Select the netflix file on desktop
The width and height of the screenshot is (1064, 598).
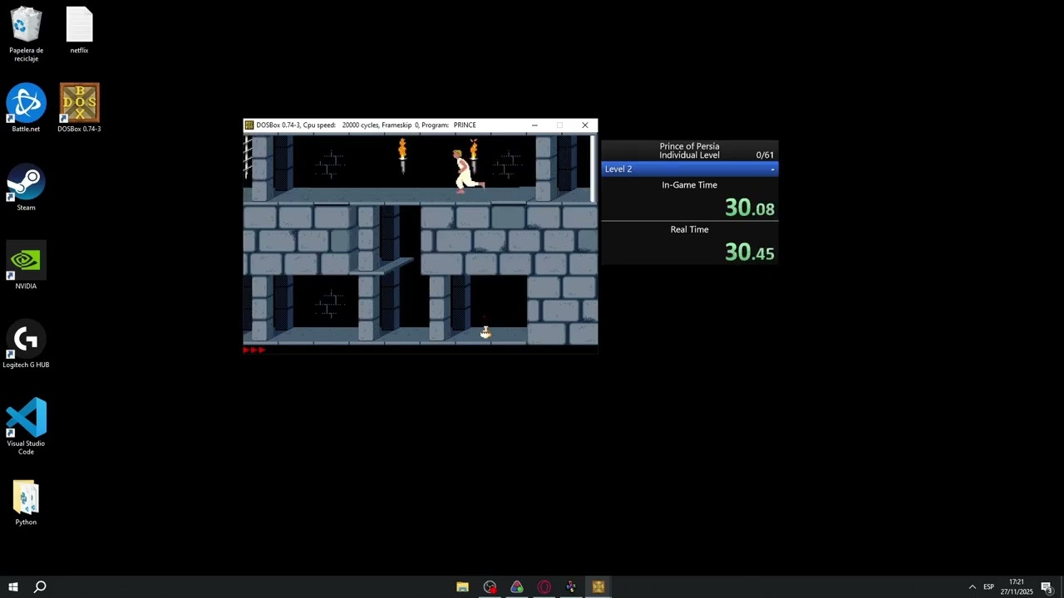[79, 32]
